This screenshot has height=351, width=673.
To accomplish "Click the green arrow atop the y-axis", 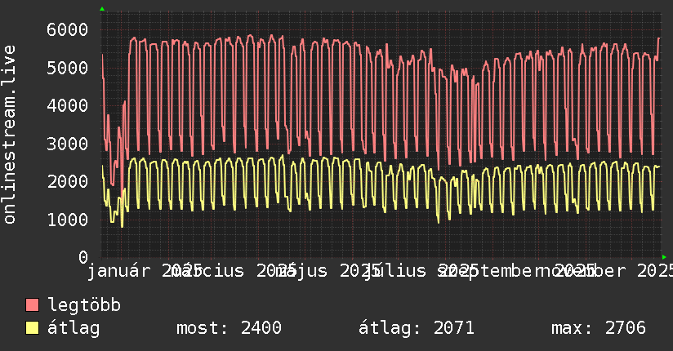I will click(102, 9).
